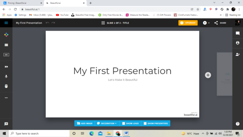Enable the Show Logo checkbox

(123, 123)
